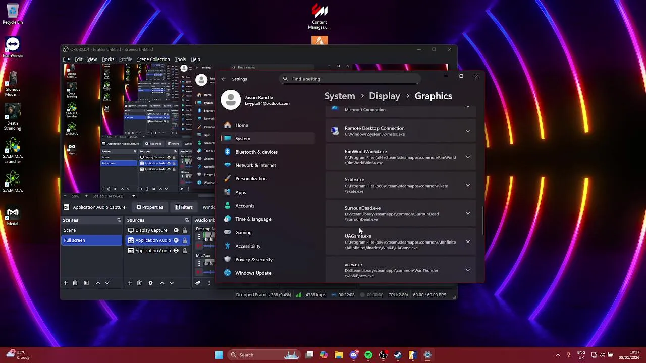
Task: Move scene down using Scenes down arrow
Action: tap(107, 283)
